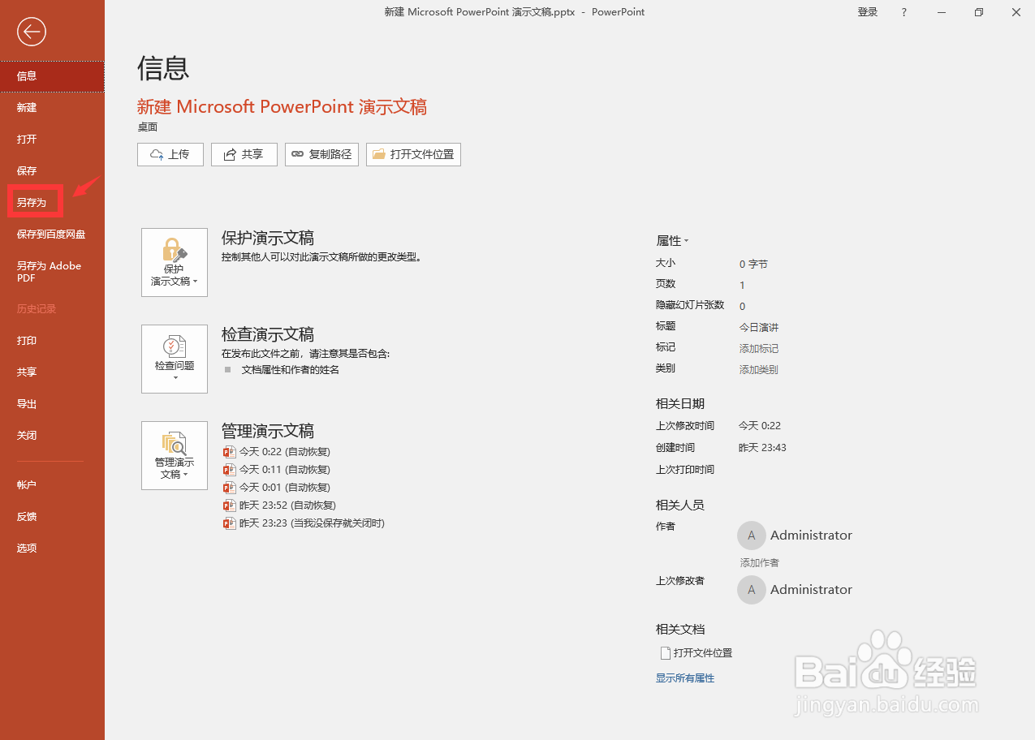
Task: Open 帐户 in the sidebar
Action: [x=52, y=485]
